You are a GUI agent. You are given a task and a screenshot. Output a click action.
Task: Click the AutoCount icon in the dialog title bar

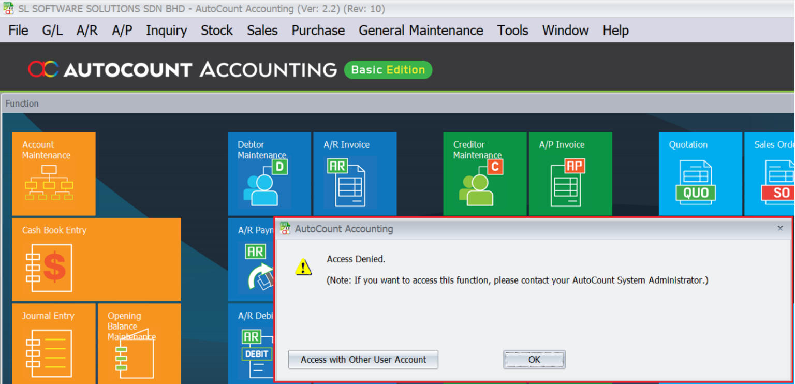click(285, 228)
